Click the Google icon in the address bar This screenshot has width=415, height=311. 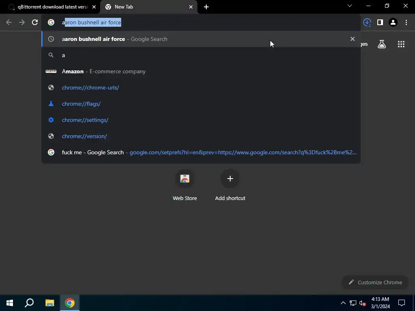pos(51,23)
